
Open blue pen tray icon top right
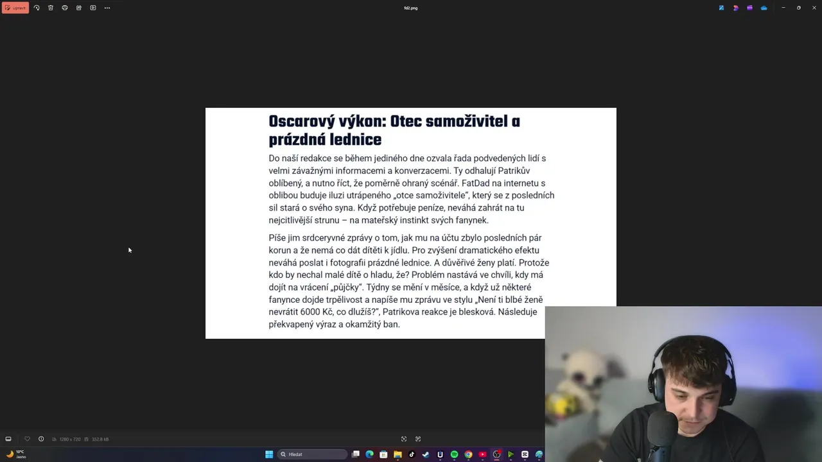click(x=721, y=8)
